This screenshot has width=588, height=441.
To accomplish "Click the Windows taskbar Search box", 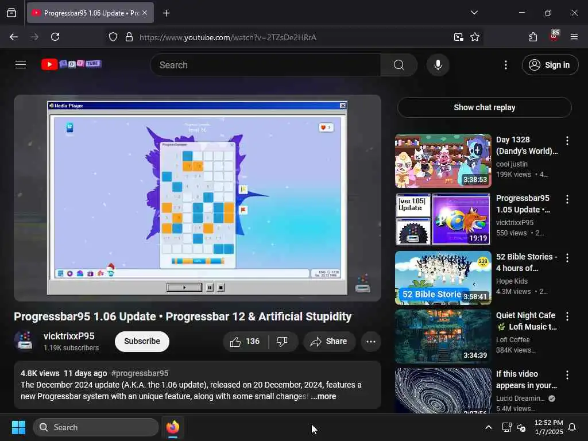I will coord(96,427).
